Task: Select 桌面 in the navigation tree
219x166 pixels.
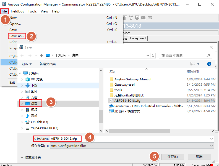Action: pyautogui.click(x=34, y=104)
